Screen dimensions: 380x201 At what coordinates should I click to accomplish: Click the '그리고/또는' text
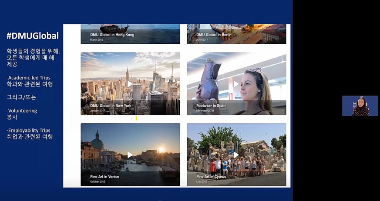click(x=21, y=97)
